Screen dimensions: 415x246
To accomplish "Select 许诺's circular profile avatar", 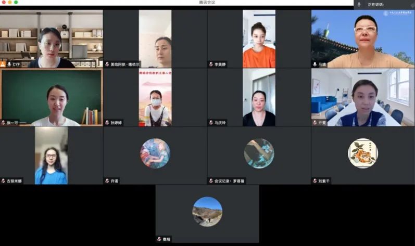I will pos(155,153).
